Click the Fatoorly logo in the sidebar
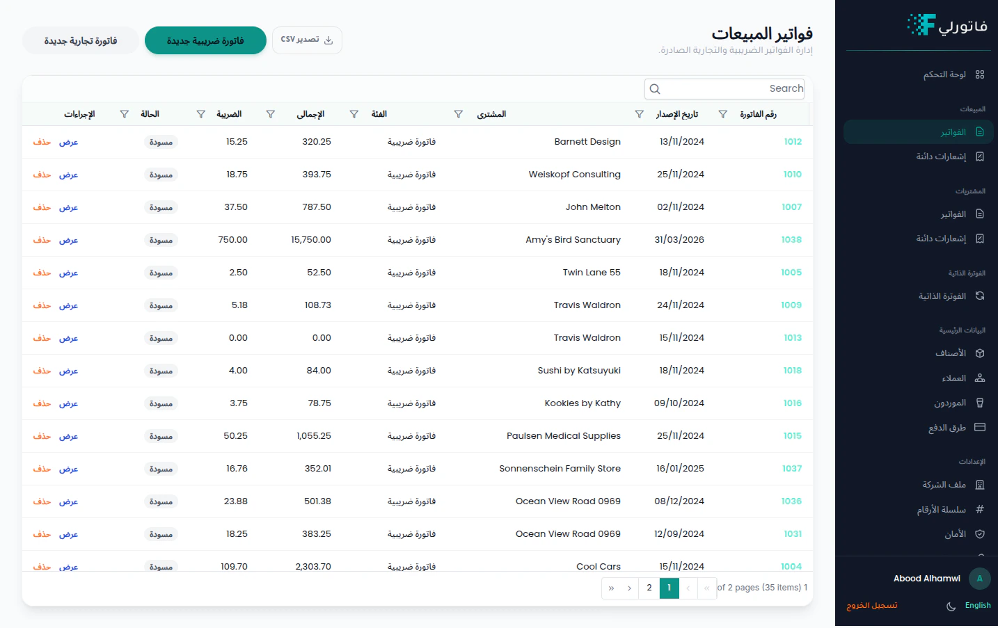The width and height of the screenshot is (998, 628). [948, 26]
